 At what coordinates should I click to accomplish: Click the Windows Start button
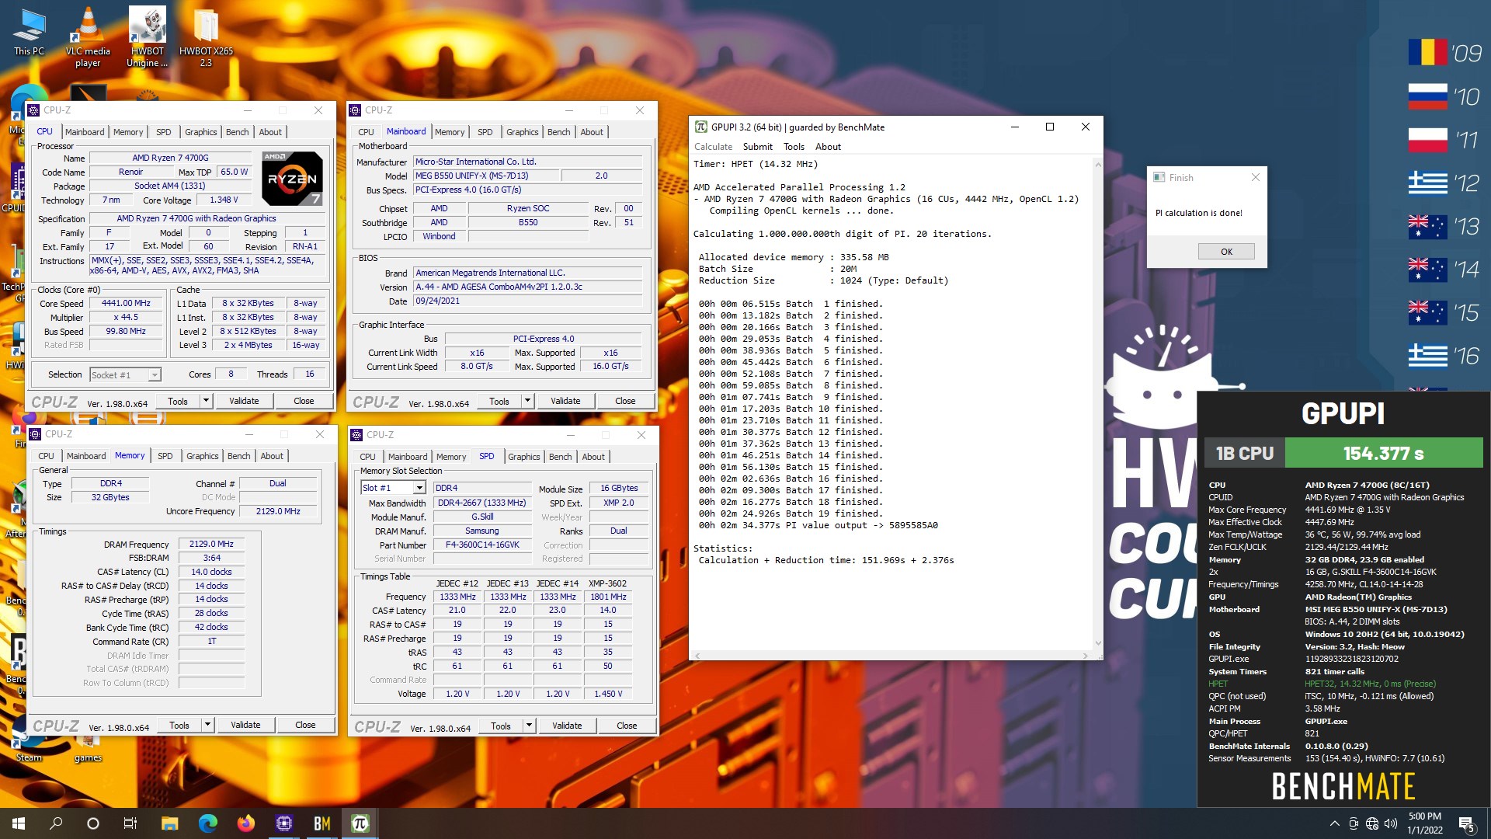point(19,823)
